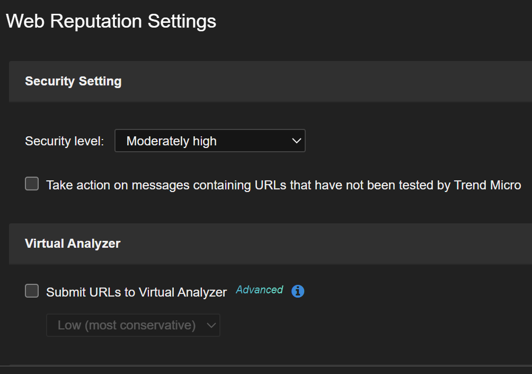Click 'Submit URLs to Virtual Analyzer' label text

pyautogui.click(x=136, y=292)
